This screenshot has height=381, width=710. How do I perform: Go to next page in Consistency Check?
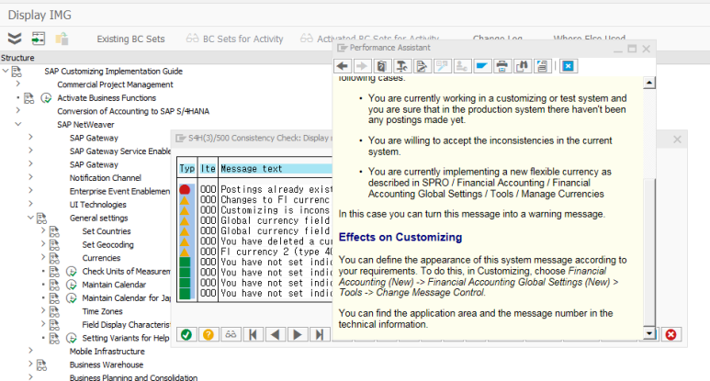tap(297, 334)
